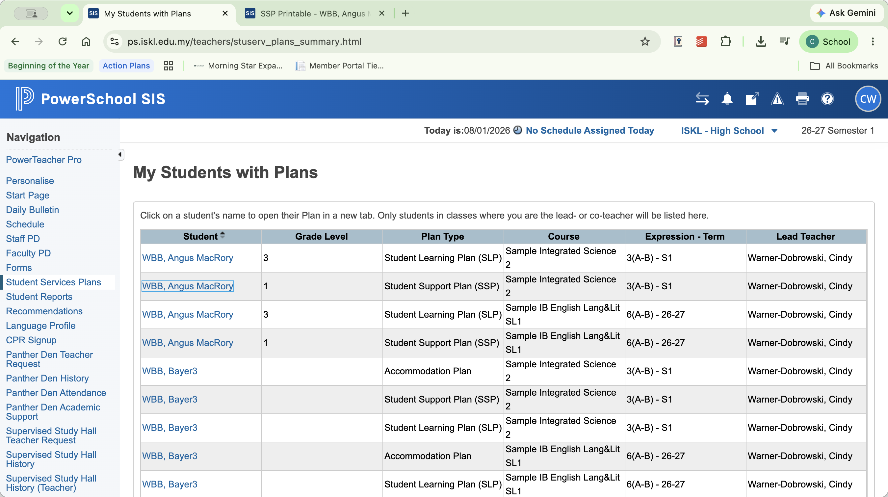Open Forms navigation link
The width and height of the screenshot is (888, 497).
(19, 268)
